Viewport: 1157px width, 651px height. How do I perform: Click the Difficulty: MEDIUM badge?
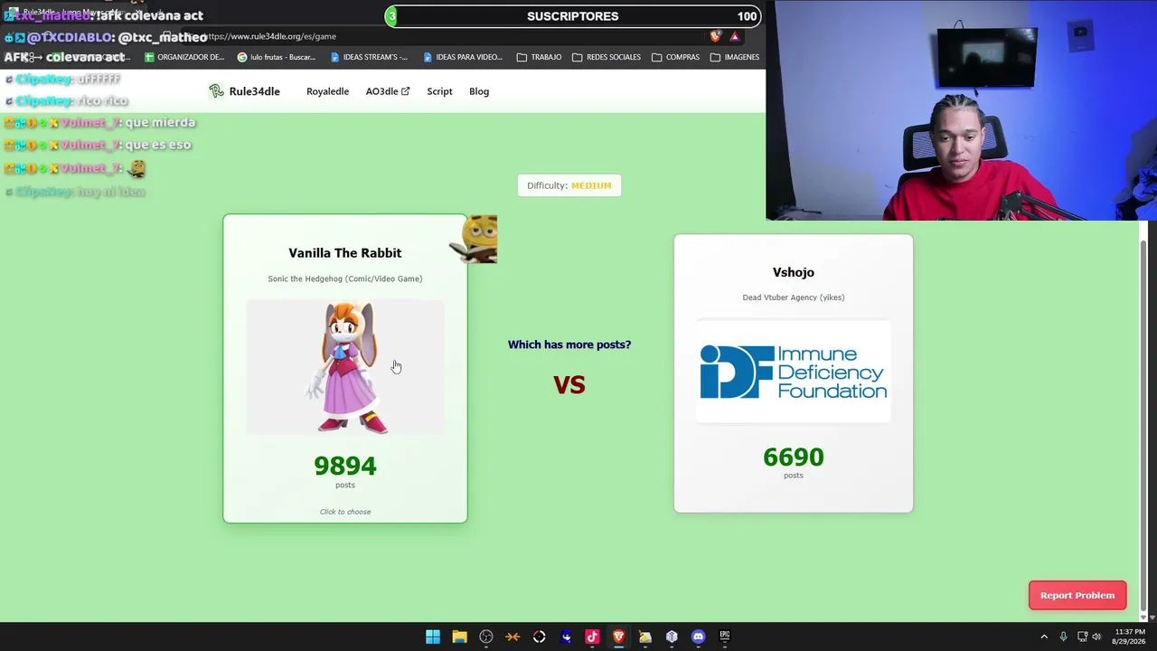point(569,185)
